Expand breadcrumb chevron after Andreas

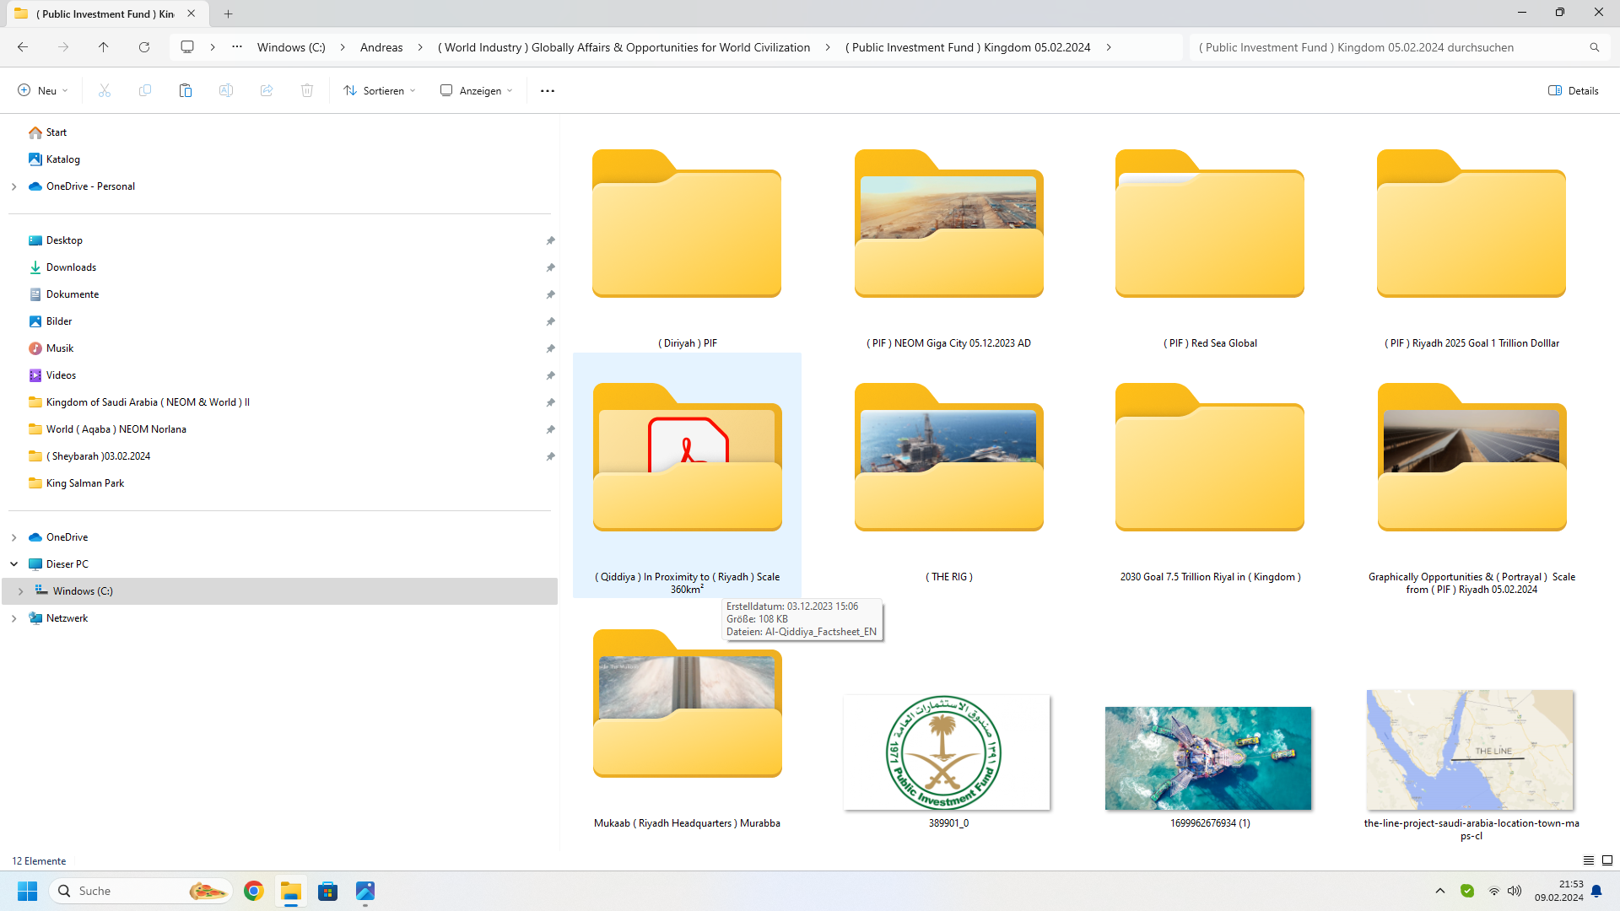pos(420,47)
